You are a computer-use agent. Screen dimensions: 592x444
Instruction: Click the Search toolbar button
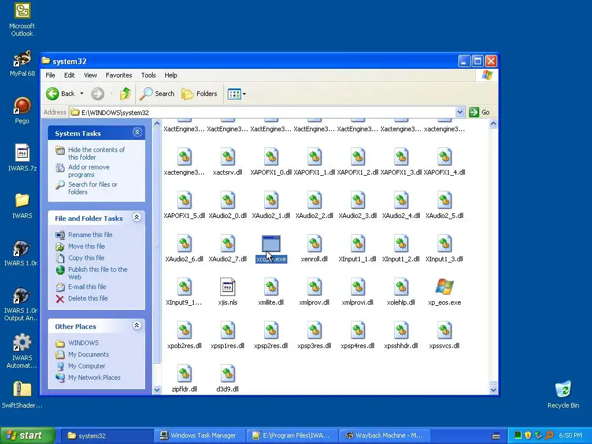pyautogui.click(x=157, y=94)
